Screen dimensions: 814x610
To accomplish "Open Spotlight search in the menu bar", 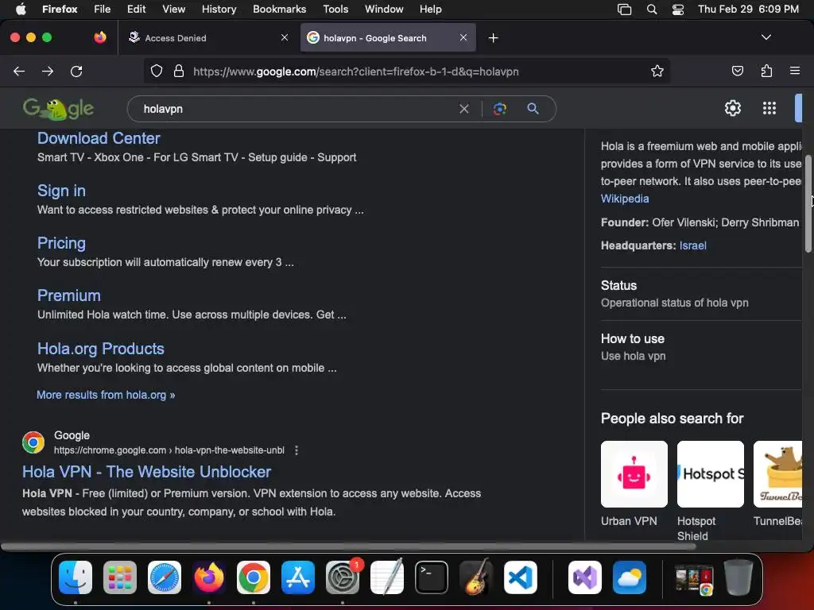I will tap(652, 9).
